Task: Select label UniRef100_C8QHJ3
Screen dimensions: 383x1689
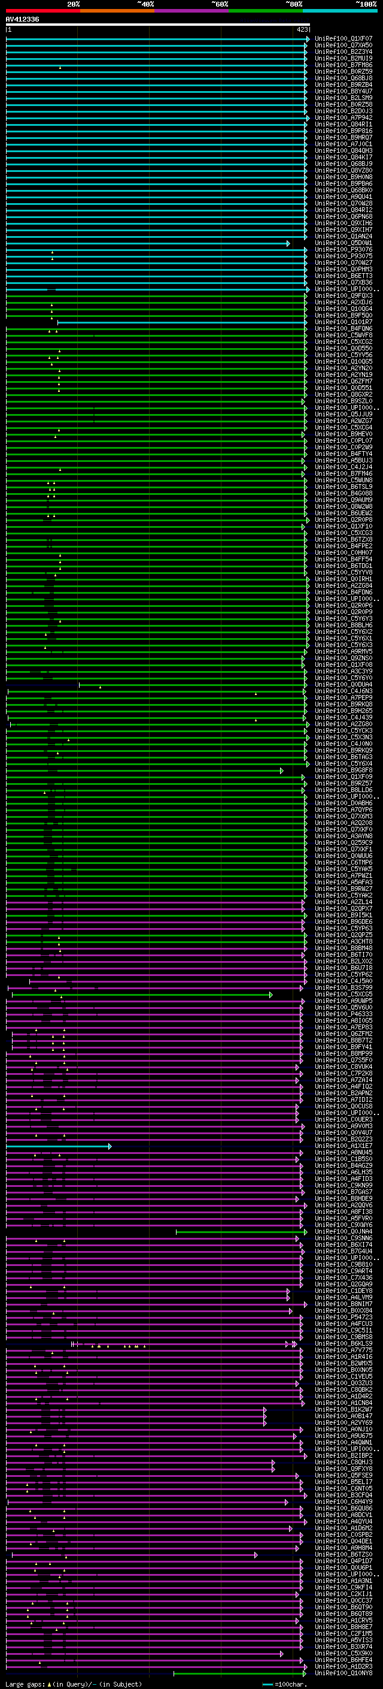Action: (344, 1462)
